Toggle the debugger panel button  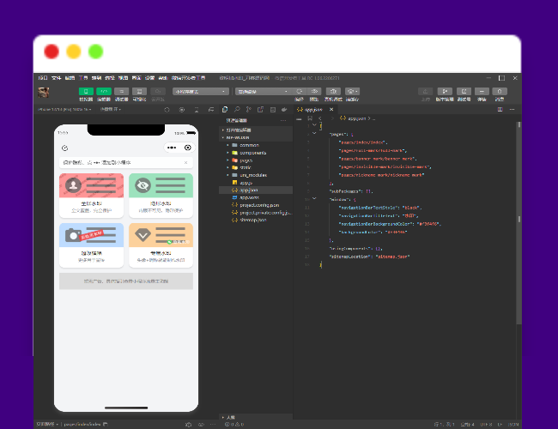tap(122, 91)
